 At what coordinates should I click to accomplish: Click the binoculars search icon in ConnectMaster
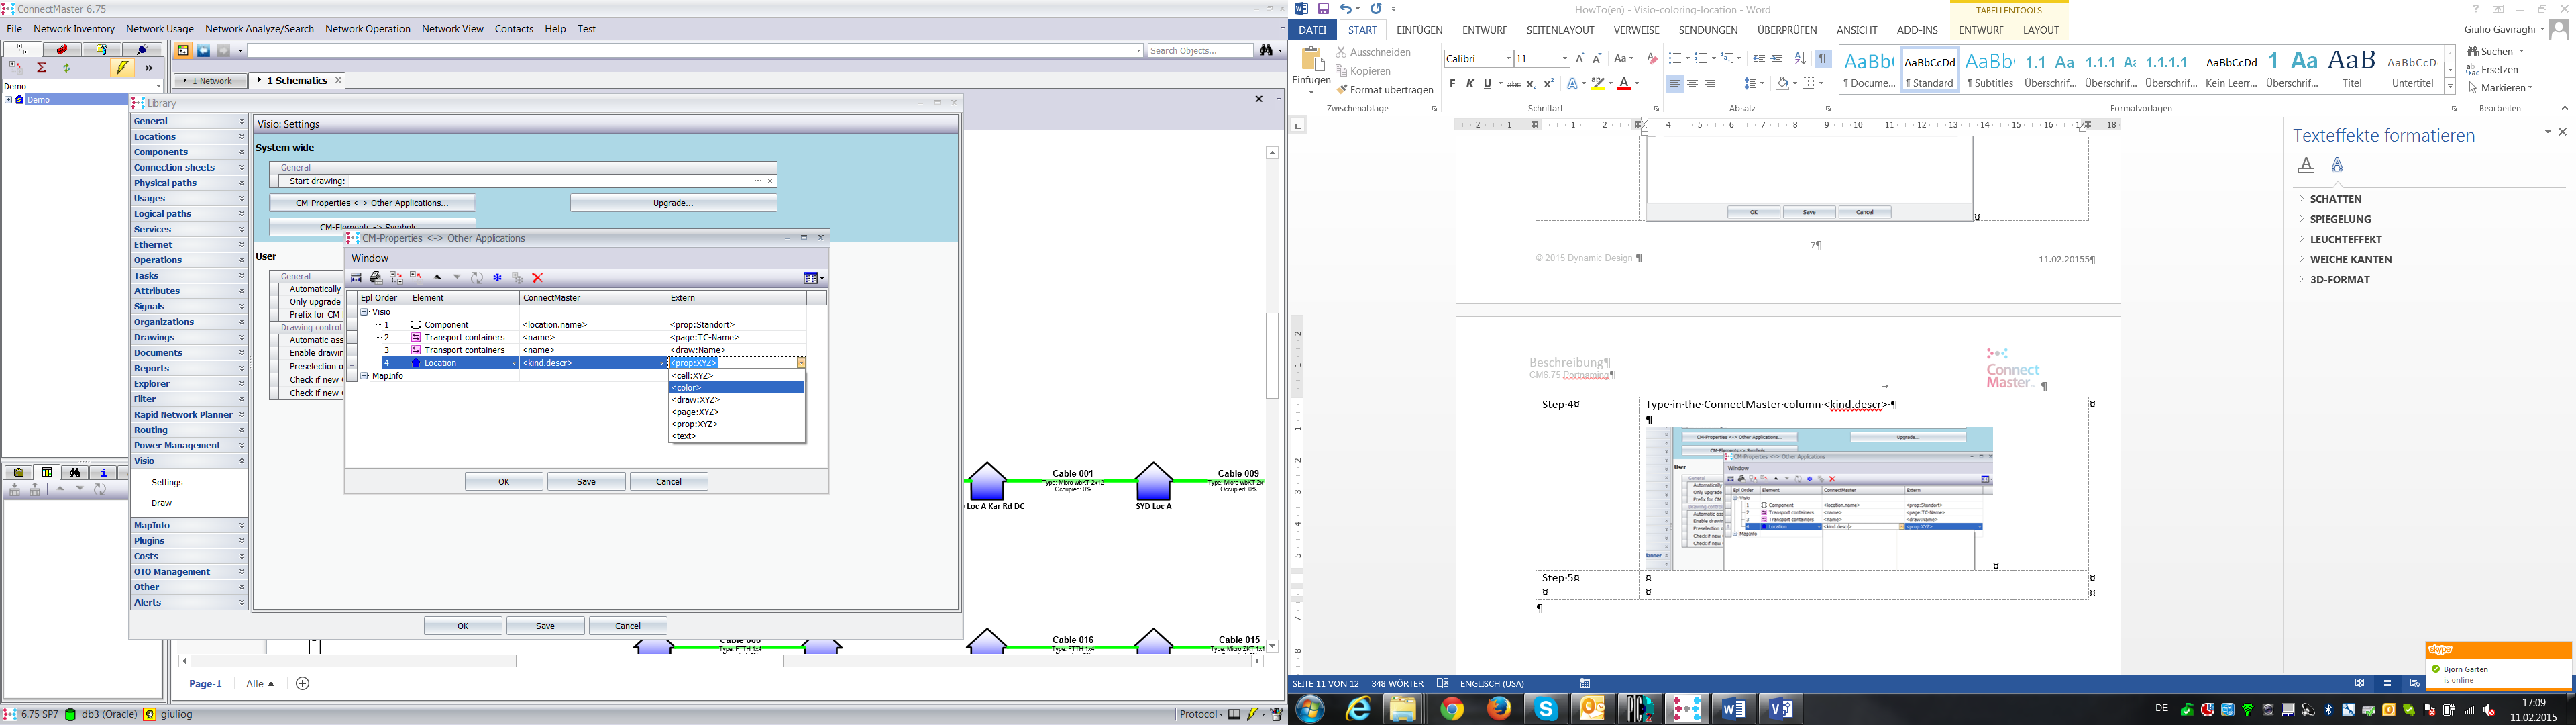[1266, 50]
